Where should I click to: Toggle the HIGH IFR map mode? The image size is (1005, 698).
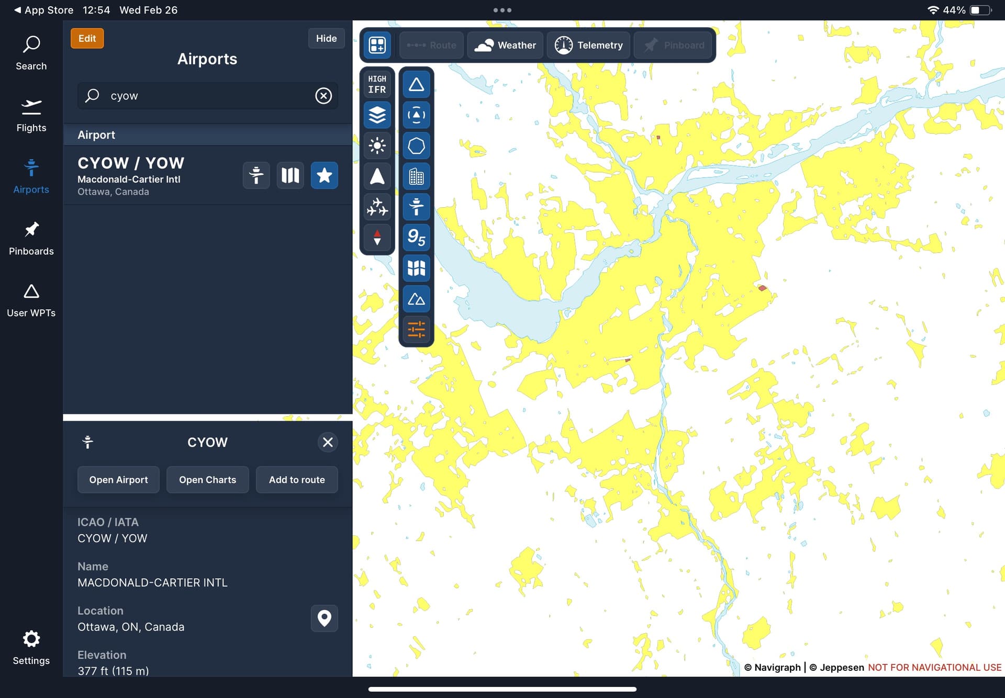click(x=377, y=84)
